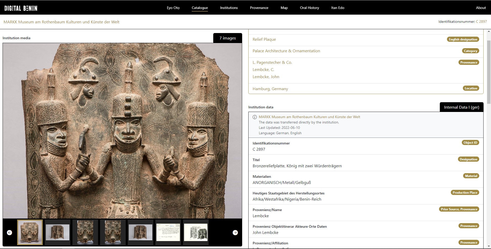Select the black-and-white drawing thumbnail

point(196,232)
